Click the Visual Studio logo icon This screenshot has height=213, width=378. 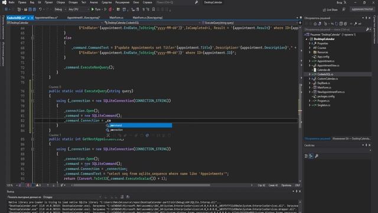pyautogui.click(x=4, y=2)
